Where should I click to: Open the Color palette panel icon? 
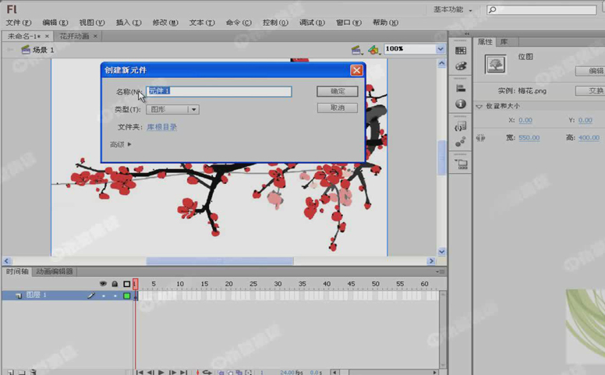click(x=461, y=66)
